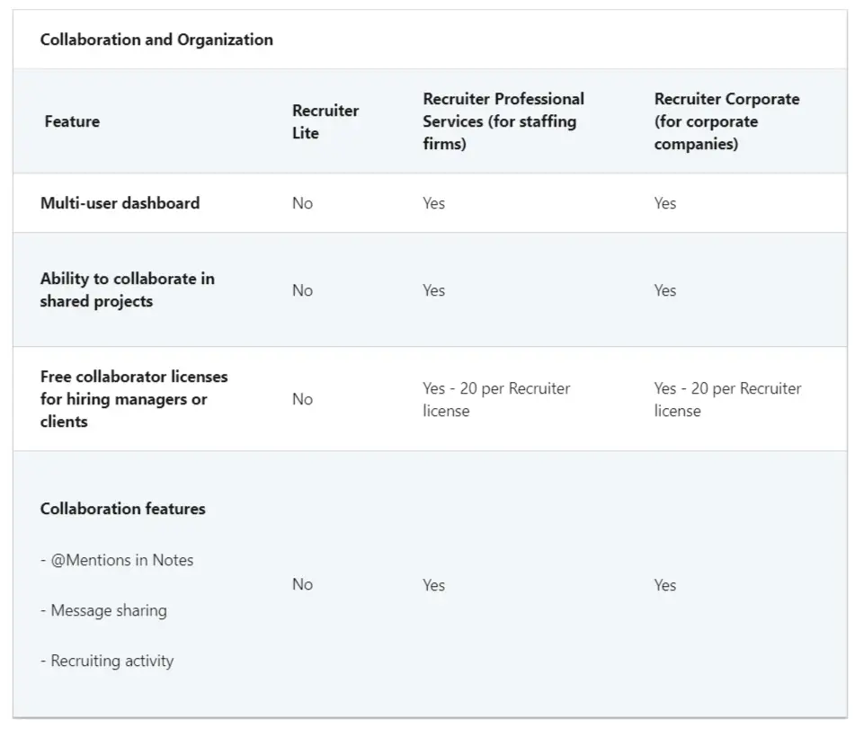This screenshot has height=737, width=855.
Task: Click Corporate 'Yes - 20 per Recruiter license'
Action: 727,400
